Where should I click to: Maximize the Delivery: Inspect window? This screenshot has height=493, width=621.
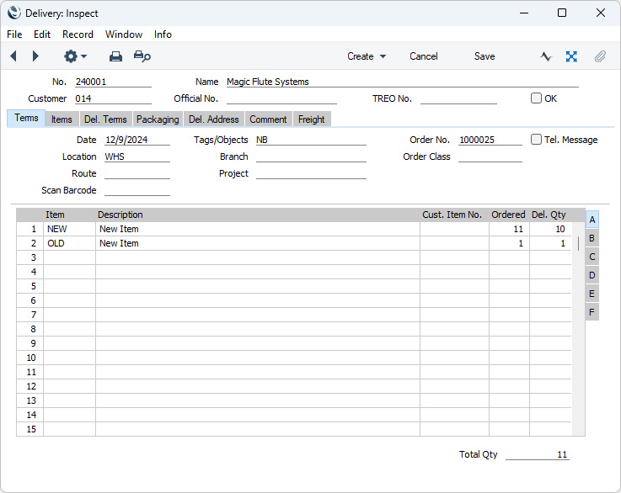pyautogui.click(x=561, y=13)
